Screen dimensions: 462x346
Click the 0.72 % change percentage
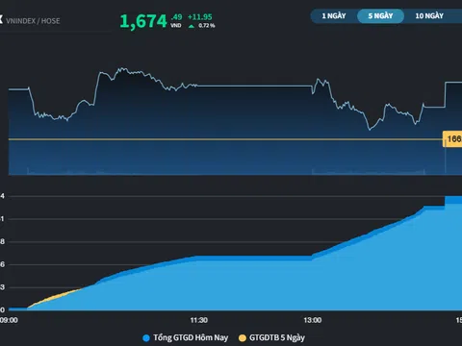click(x=207, y=26)
